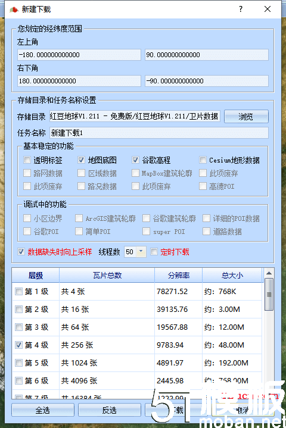Tick the Cesium地形数据 checkbox
This screenshot has height=428, width=286.
pyautogui.click(x=203, y=160)
